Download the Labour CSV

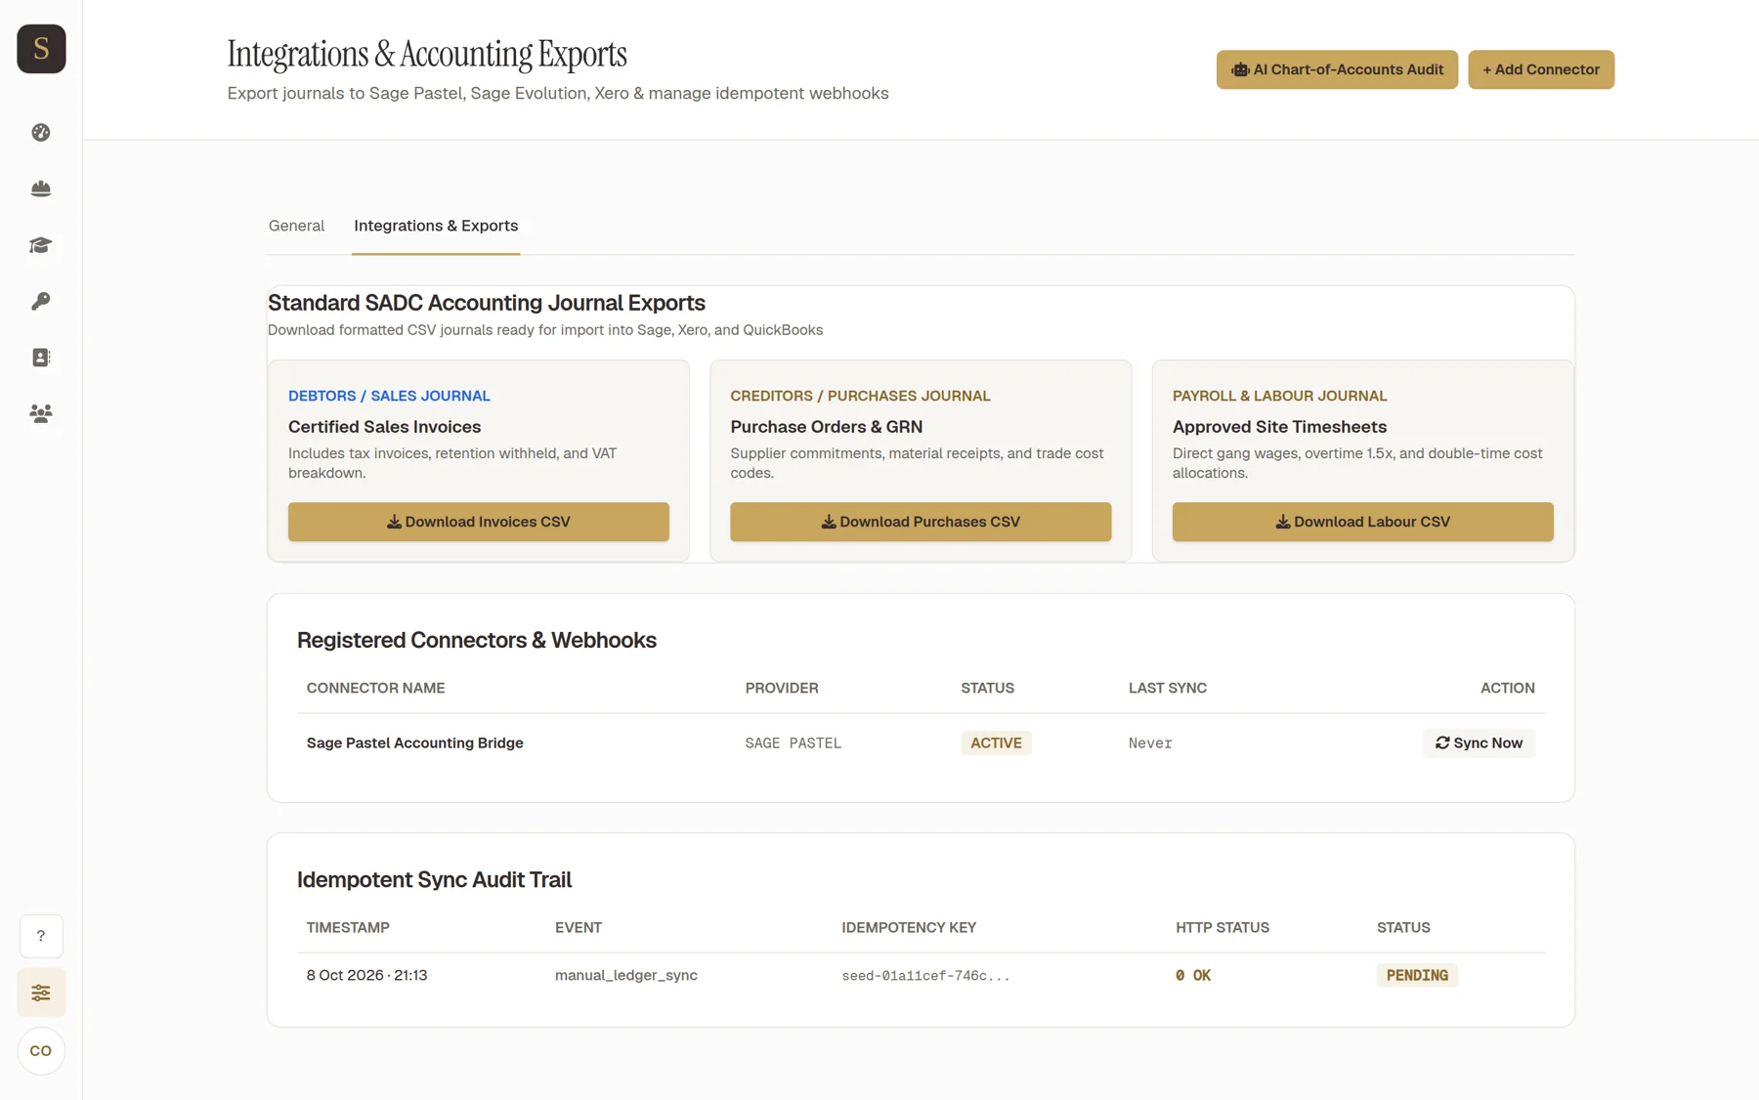[1363, 522]
